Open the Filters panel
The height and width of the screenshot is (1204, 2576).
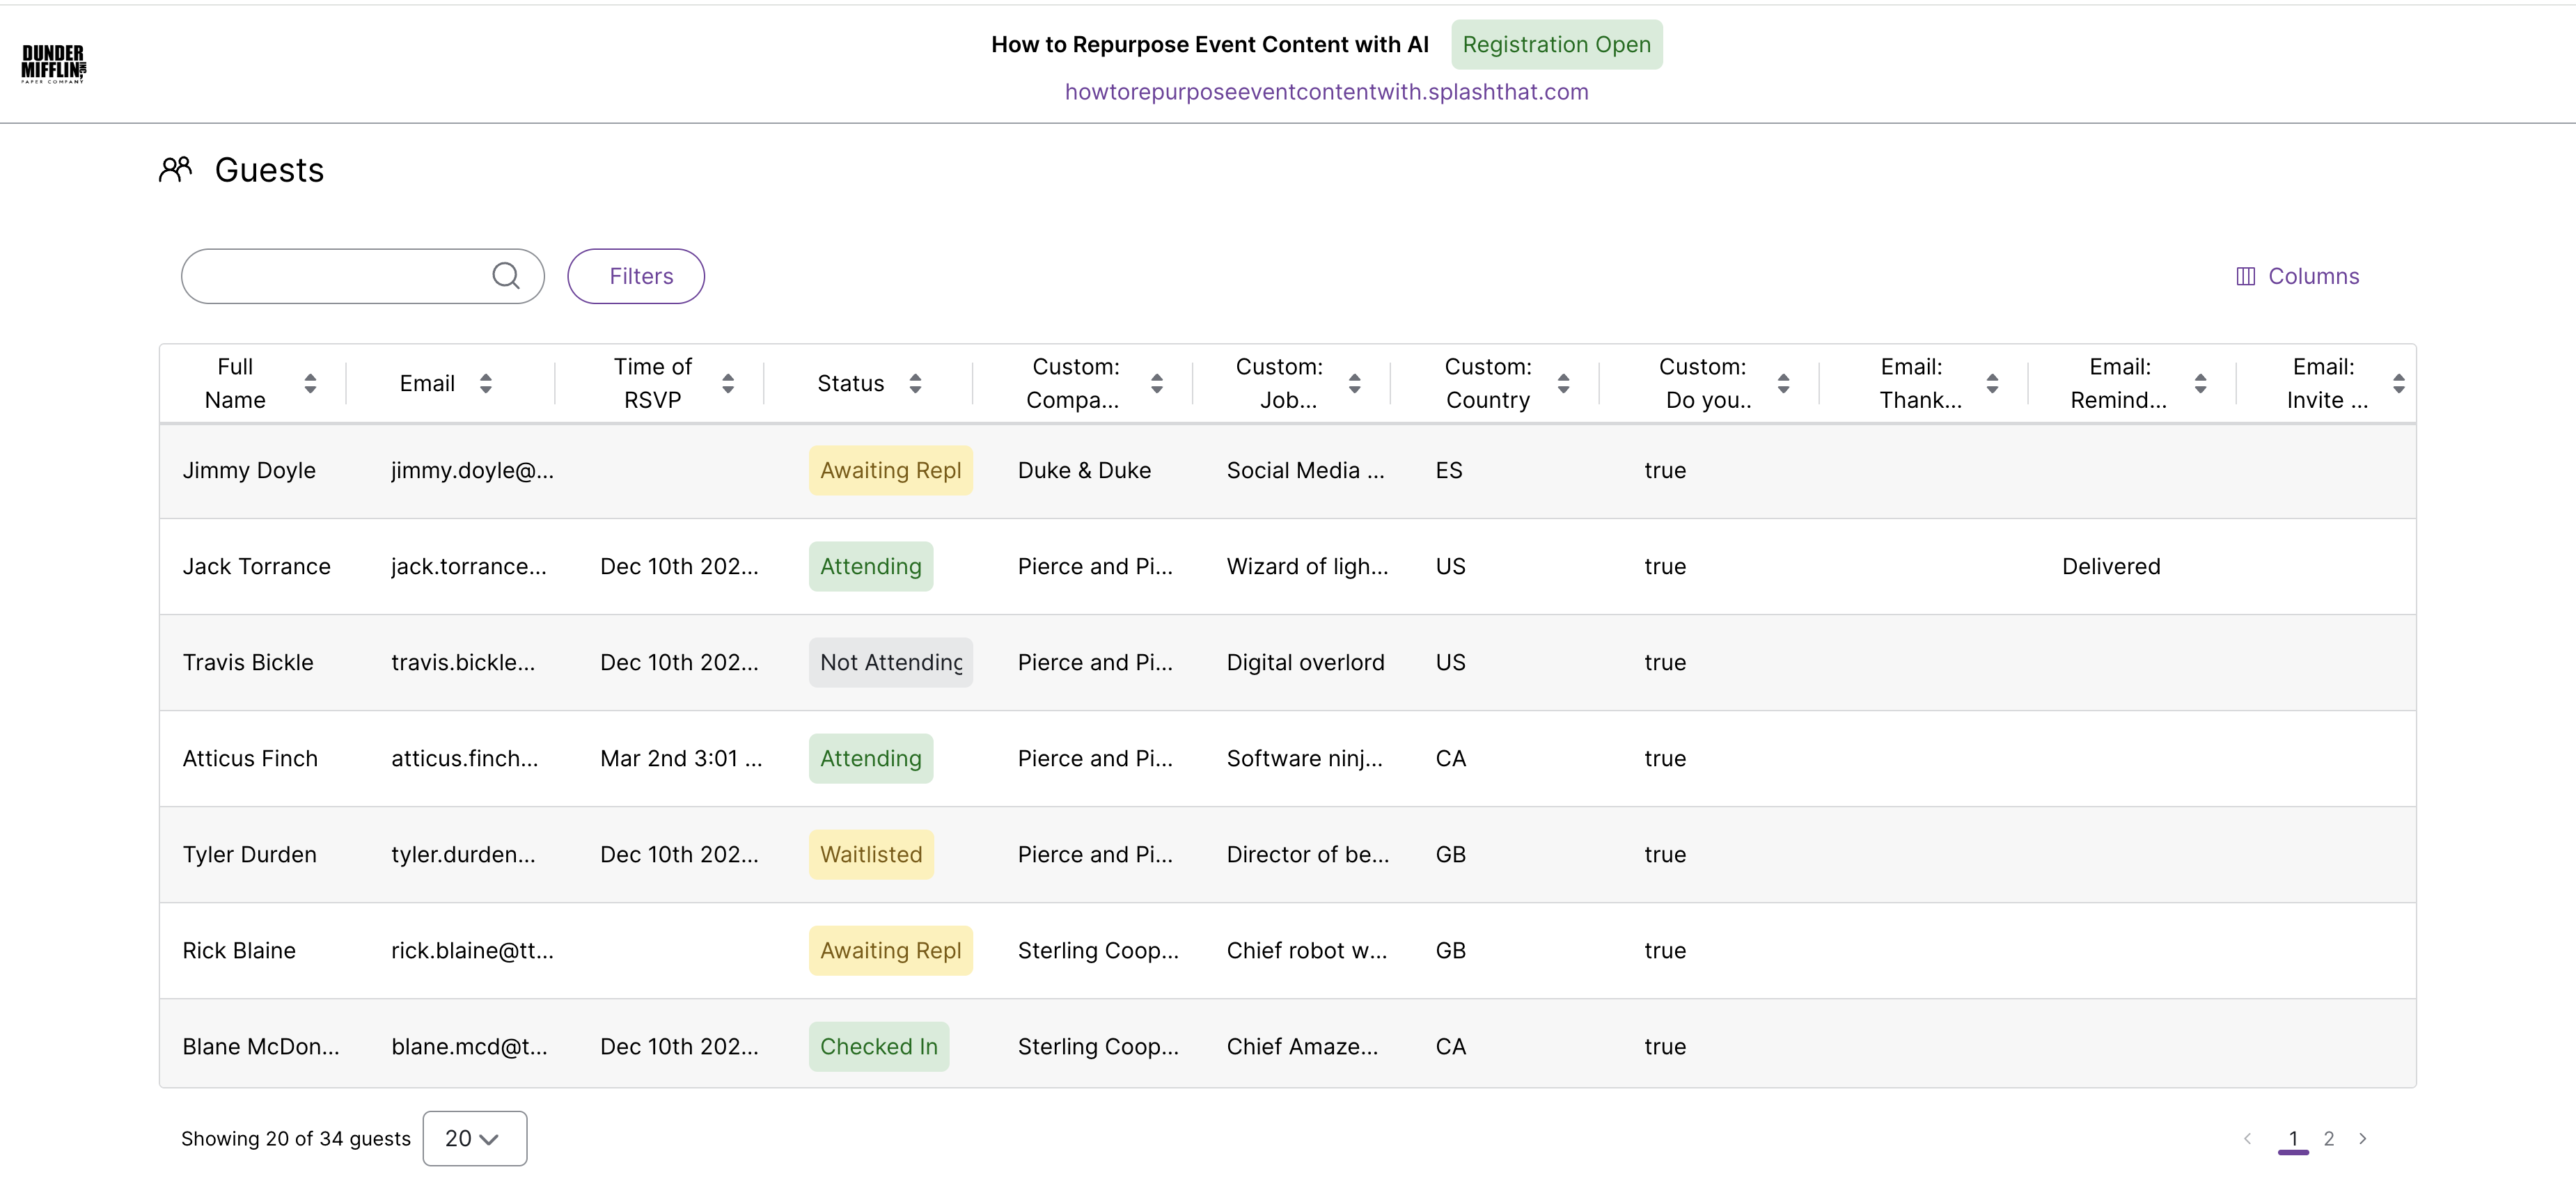[636, 276]
